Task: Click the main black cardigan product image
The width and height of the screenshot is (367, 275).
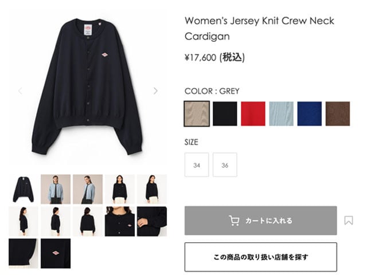Action: tap(88, 87)
